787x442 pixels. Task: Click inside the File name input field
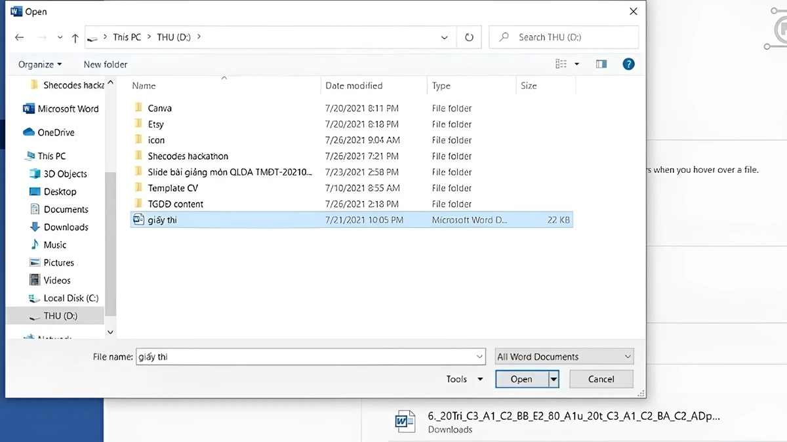[308, 356]
